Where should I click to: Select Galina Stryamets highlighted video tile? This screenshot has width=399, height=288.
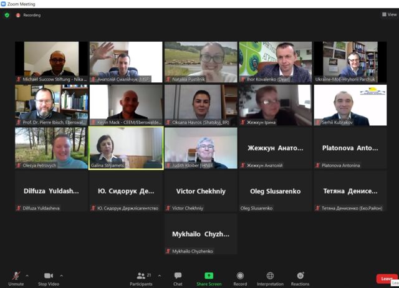126,148
